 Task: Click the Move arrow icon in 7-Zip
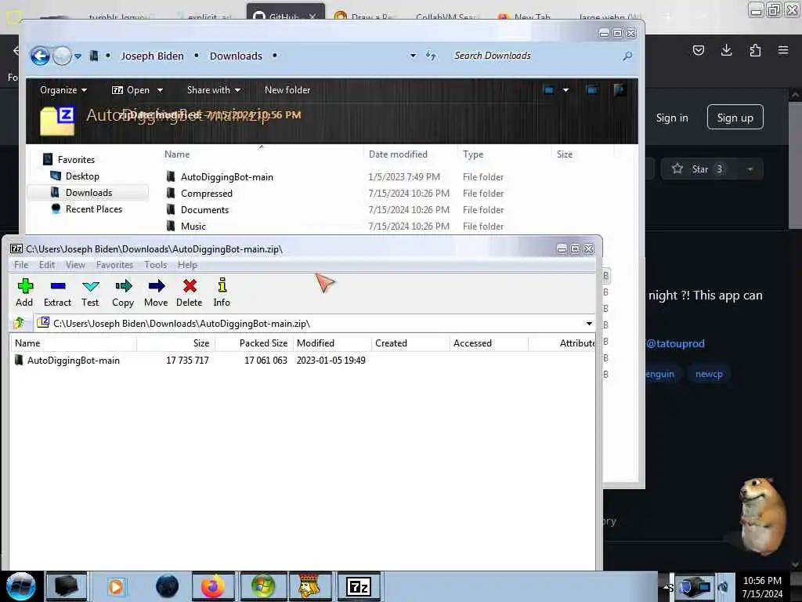point(157,286)
